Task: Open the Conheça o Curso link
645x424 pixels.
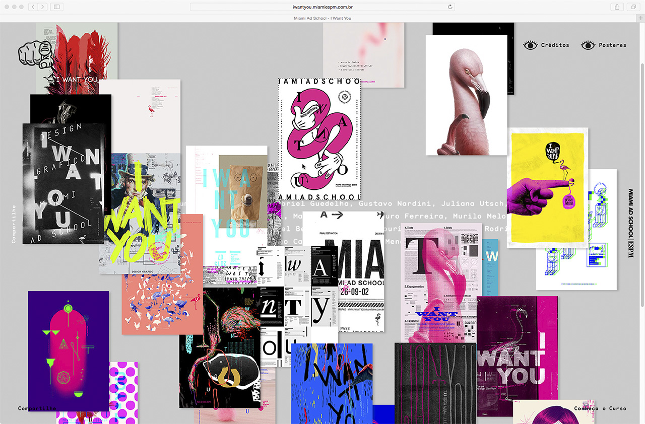Action: coord(600,408)
